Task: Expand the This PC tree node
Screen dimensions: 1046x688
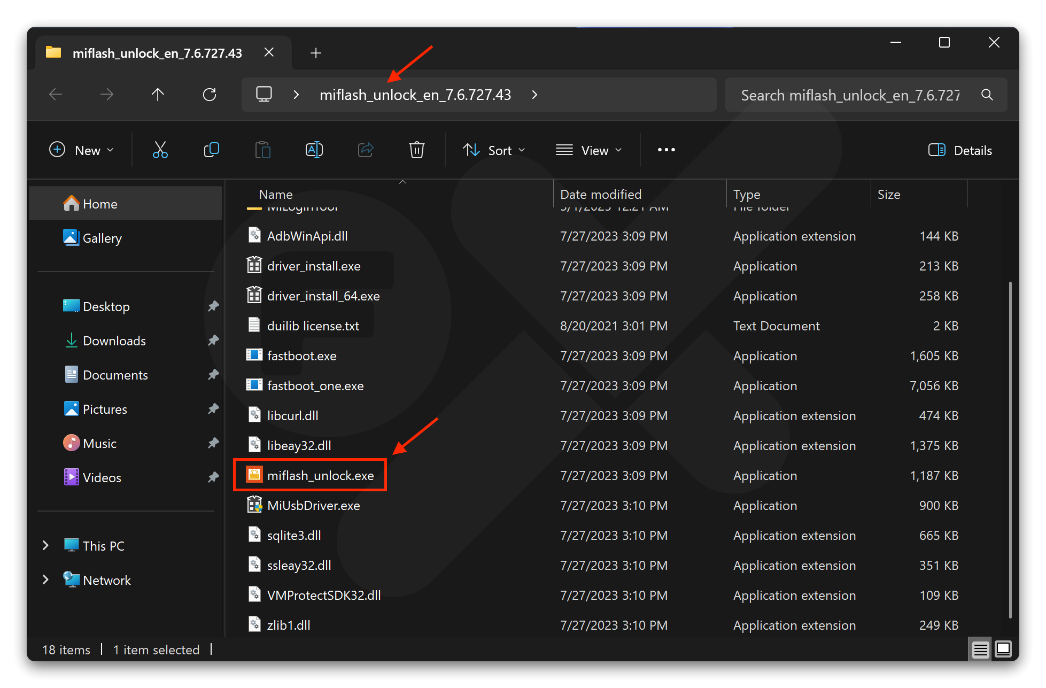Action: click(45, 545)
